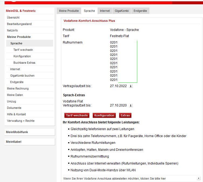Open Meine Rechnung in sidebar
Viewport: 203px width, 182px height.
click(18, 88)
